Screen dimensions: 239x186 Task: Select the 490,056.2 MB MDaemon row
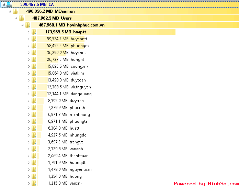(x=129, y=11)
